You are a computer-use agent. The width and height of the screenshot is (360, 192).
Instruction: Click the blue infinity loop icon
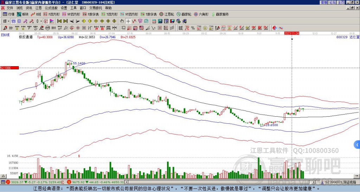coord(281,28)
